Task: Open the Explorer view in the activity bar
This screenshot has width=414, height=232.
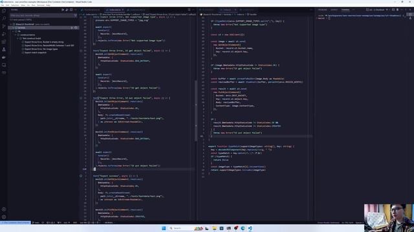Action: (x=4, y=11)
